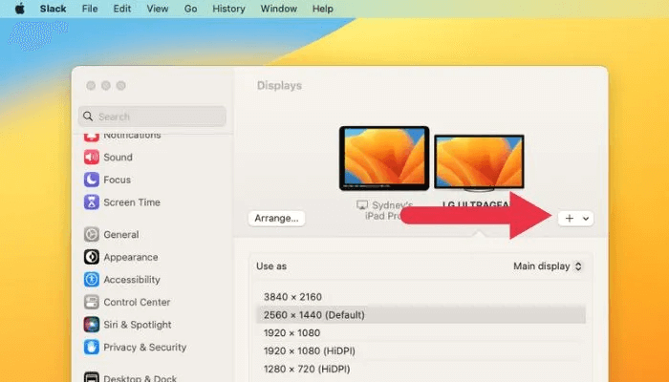This screenshot has width=669, height=382.
Task: Click the Privacy & Security hand icon
Action: pos(92,348)
